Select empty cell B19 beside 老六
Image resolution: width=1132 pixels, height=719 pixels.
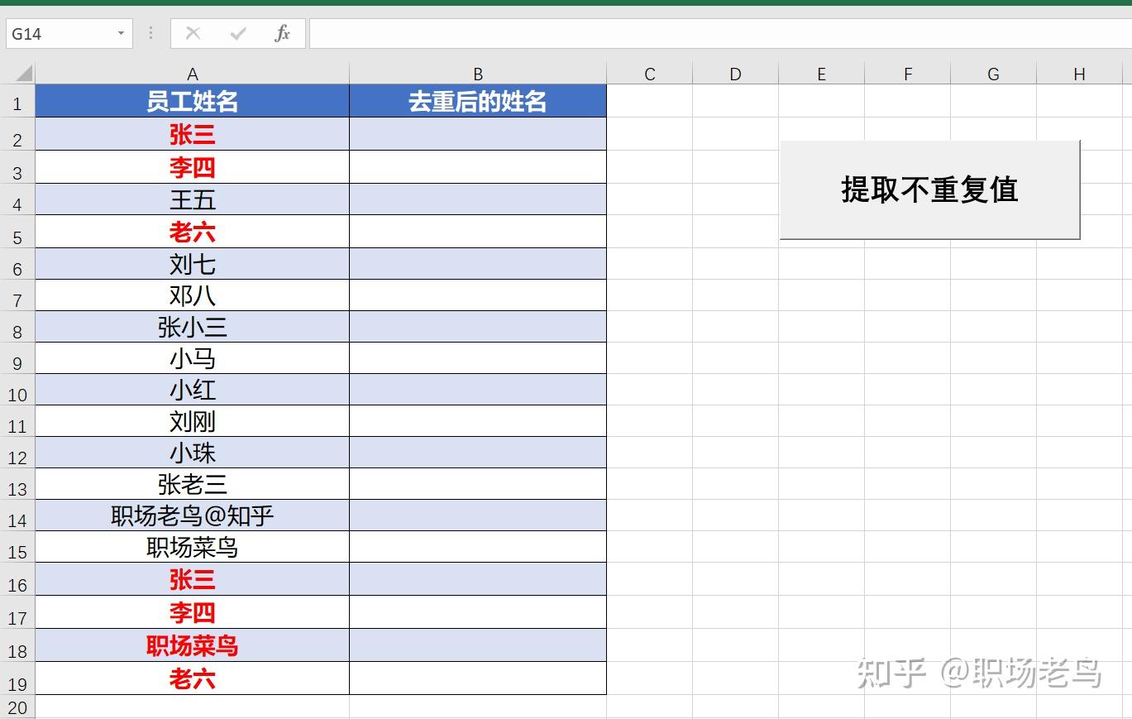point(478,678)
